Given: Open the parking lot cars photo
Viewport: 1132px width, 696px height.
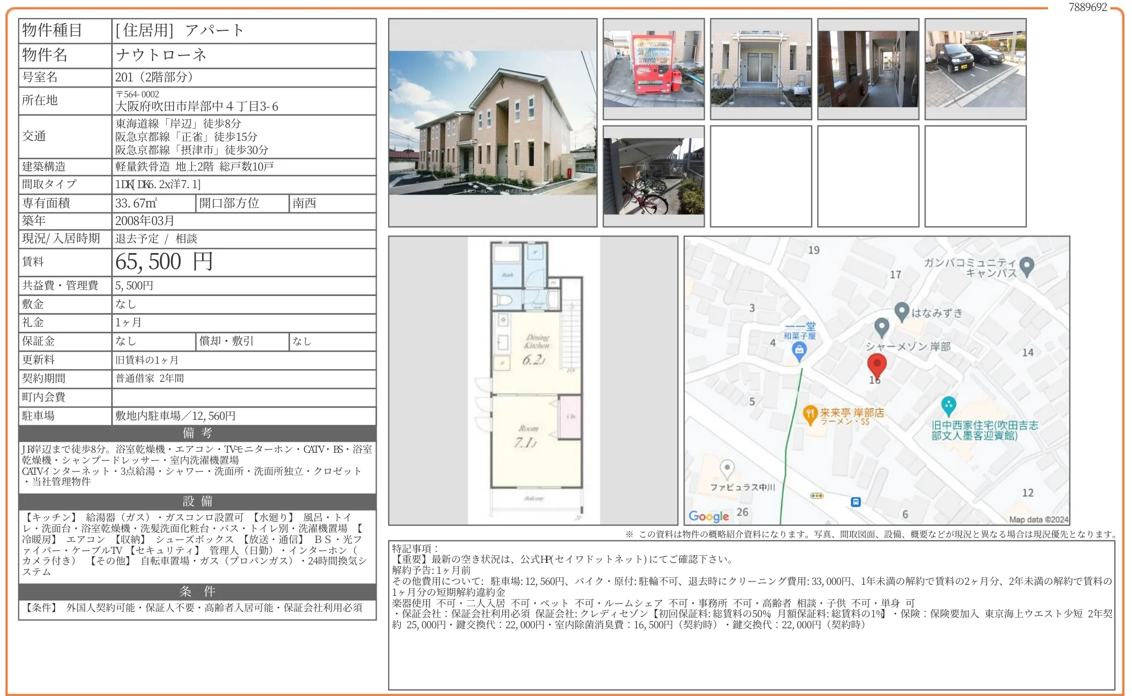Looking at the screenshot, I should coord(975,69).
